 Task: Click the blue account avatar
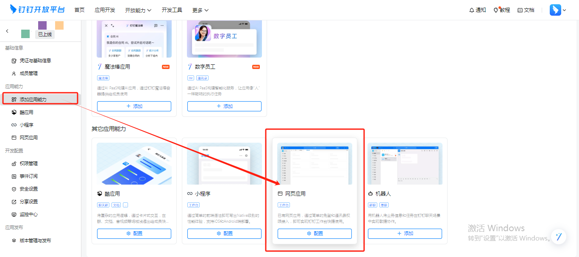[555, 10]
